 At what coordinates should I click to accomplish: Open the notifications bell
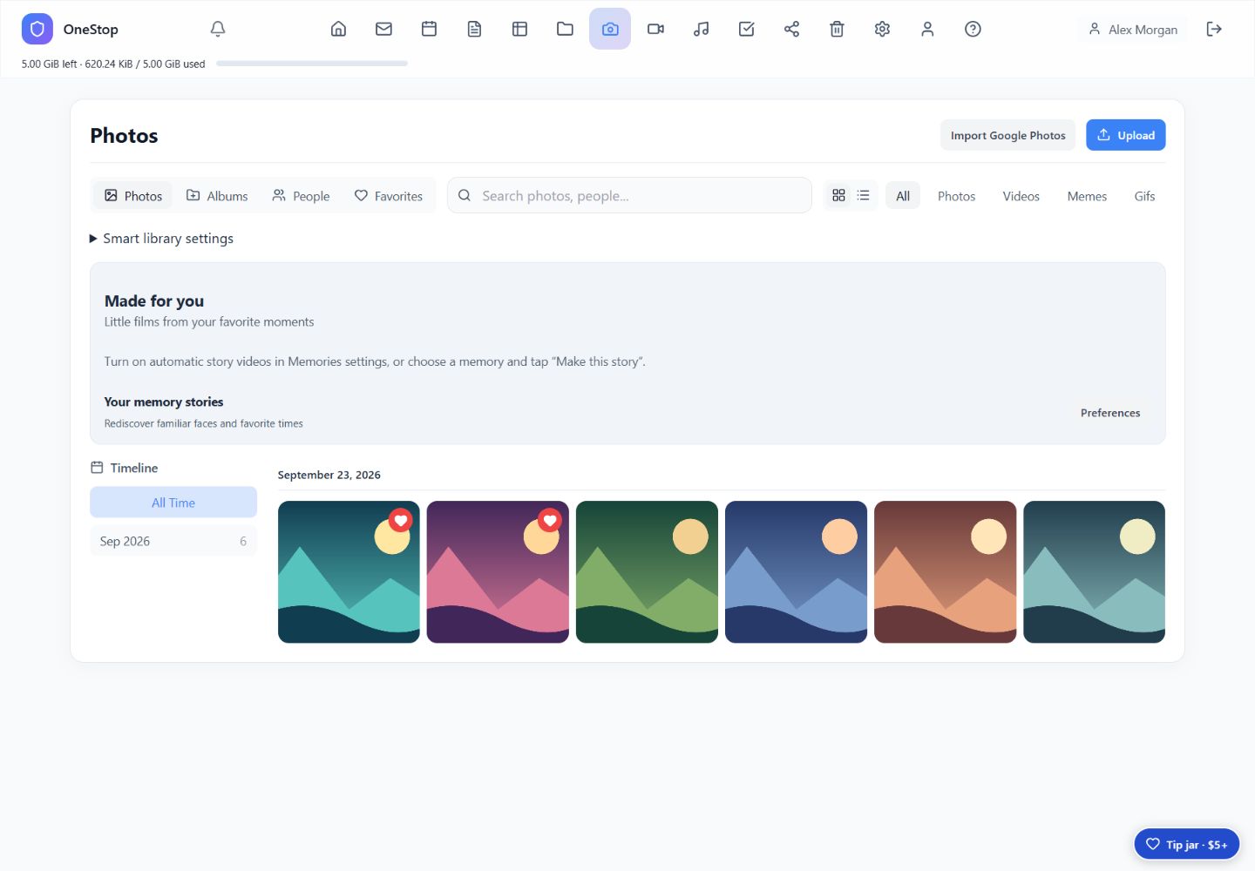click(218, 29)
